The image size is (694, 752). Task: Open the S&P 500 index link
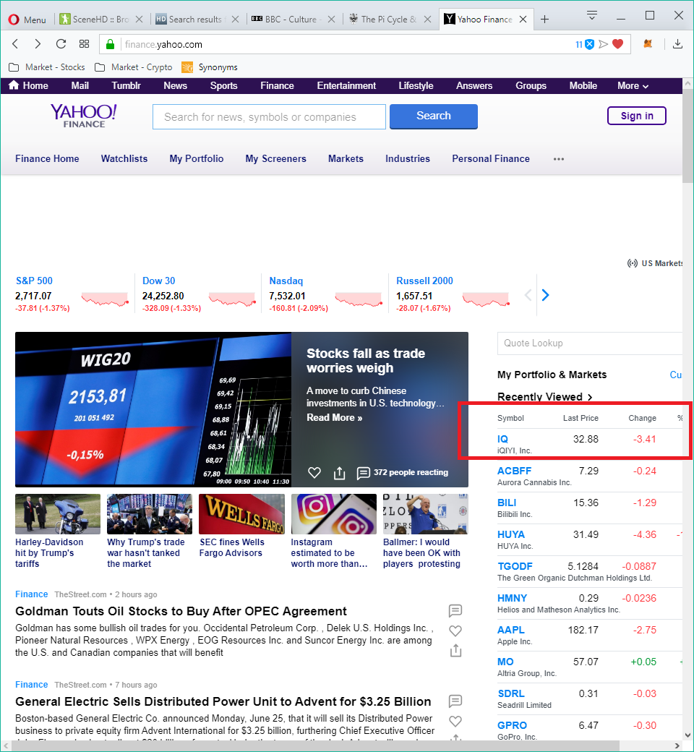(x=34, y=281)
